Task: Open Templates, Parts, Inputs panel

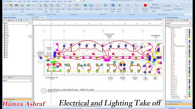Action: click(x=179, y=102)
